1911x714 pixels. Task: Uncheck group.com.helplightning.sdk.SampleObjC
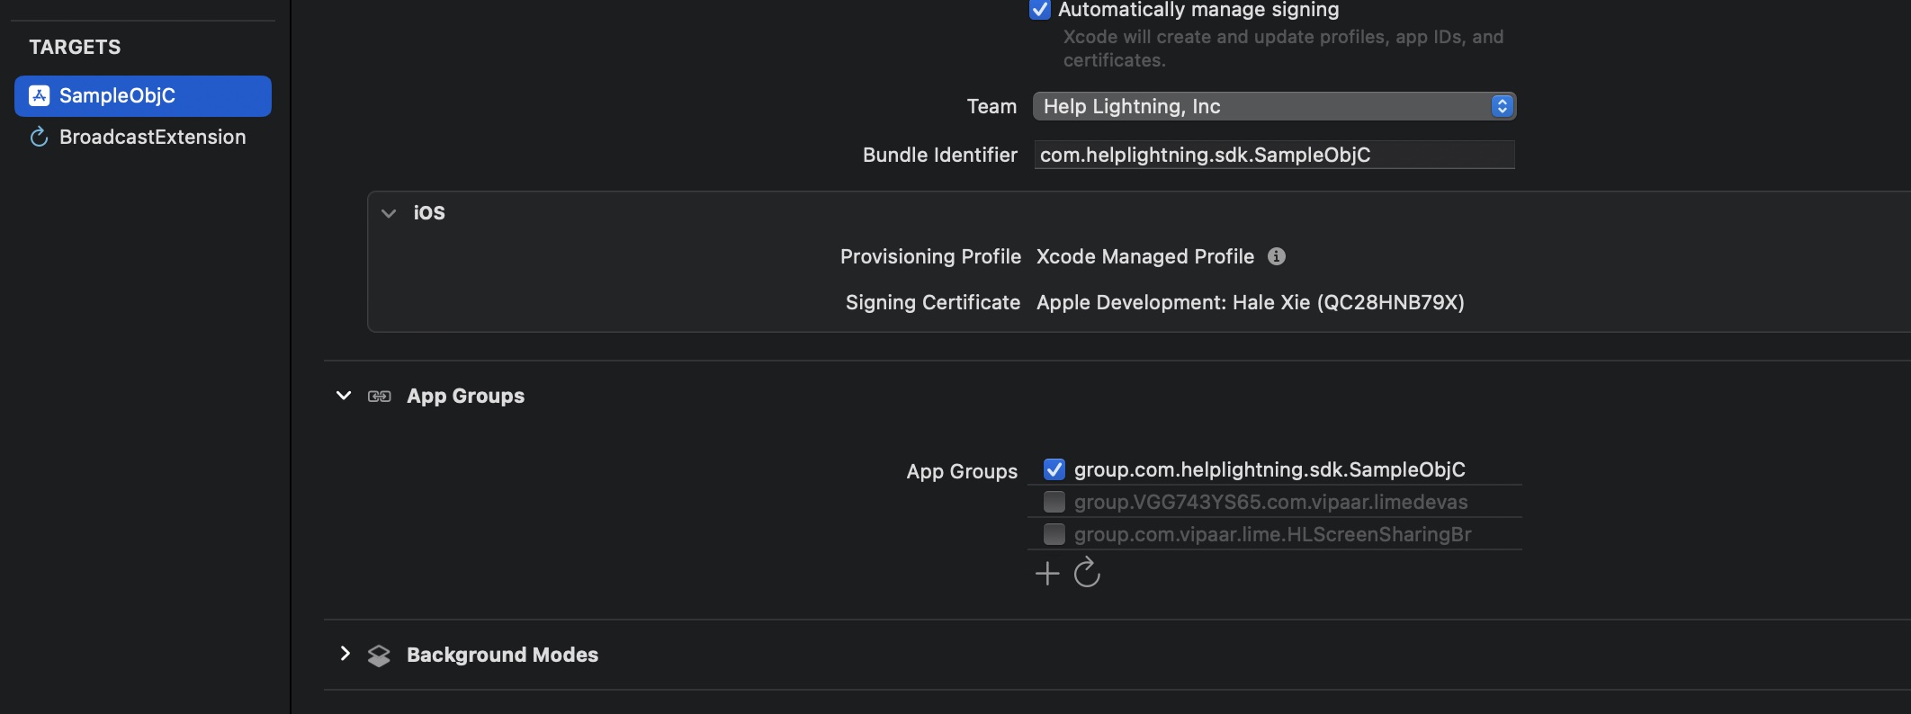[x=1054, y=469]
